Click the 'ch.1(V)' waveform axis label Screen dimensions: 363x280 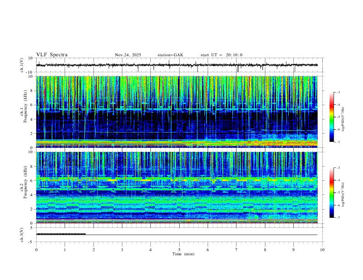pos(22,65)
